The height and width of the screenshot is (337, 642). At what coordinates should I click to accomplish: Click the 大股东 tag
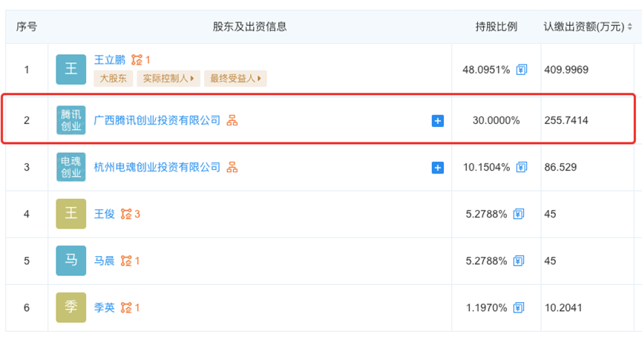pos(111,78)
